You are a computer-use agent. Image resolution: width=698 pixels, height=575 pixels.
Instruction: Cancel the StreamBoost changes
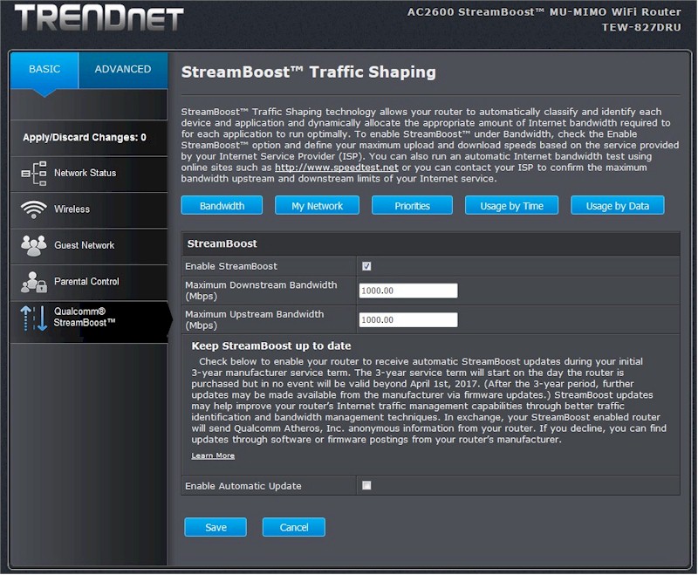click(294, 527)
